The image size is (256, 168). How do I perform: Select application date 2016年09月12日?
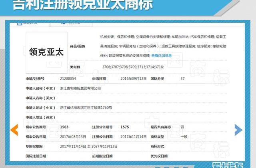(134, 79)
